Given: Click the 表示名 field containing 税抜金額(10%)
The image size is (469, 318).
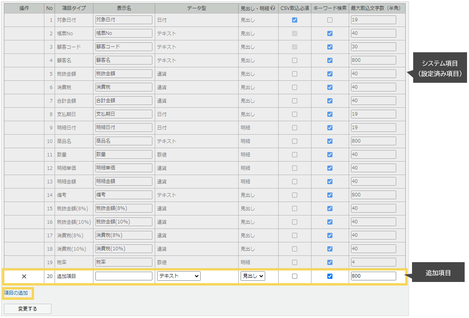Looking at the screenshot, I should (124, 222).
